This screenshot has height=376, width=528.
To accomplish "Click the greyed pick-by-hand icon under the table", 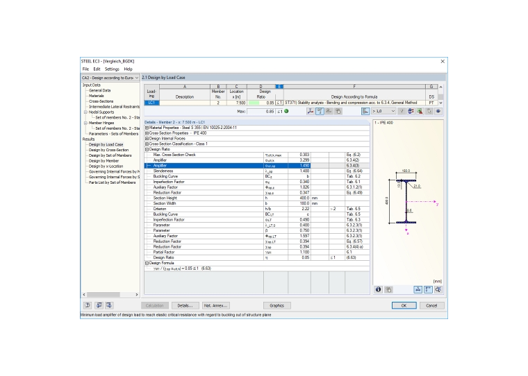I will pos(338,111).
